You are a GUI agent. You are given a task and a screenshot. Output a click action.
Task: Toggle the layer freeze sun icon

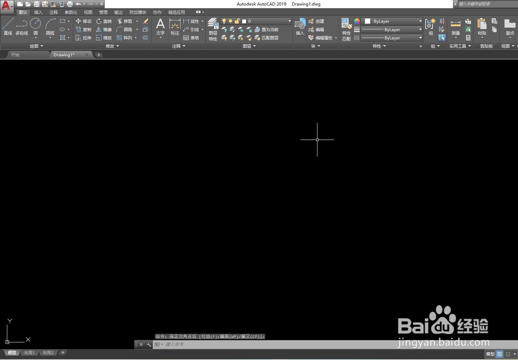click(x=230, y=21)
